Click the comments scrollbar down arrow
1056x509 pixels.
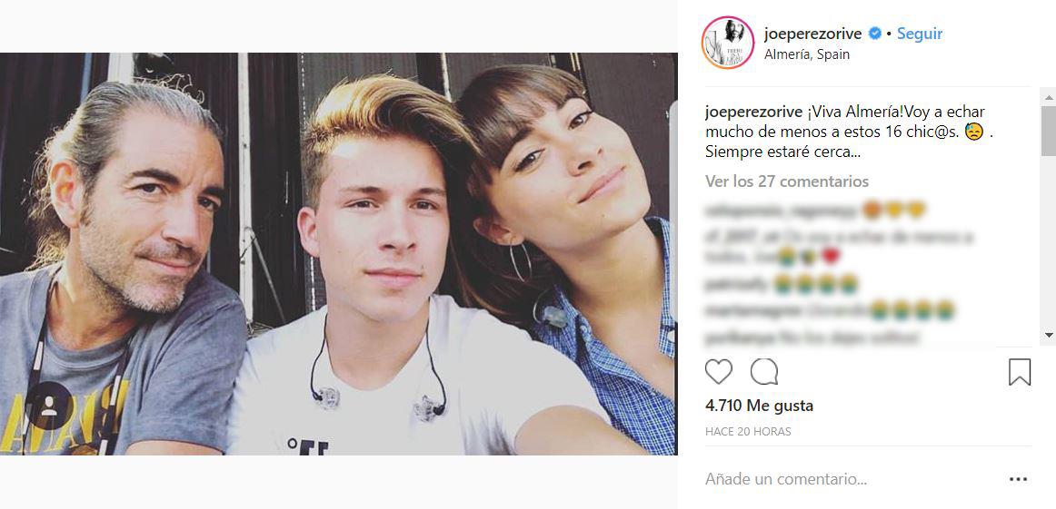tap(1049, 334)
